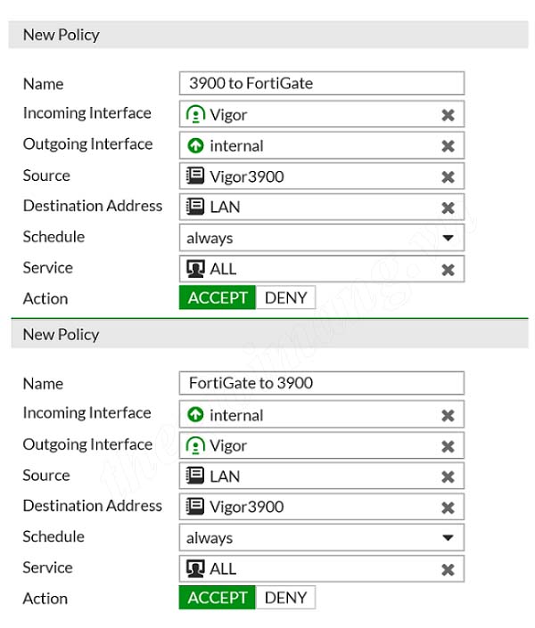Click internal icon in second policy's Incoming Interface

(195, 414)
